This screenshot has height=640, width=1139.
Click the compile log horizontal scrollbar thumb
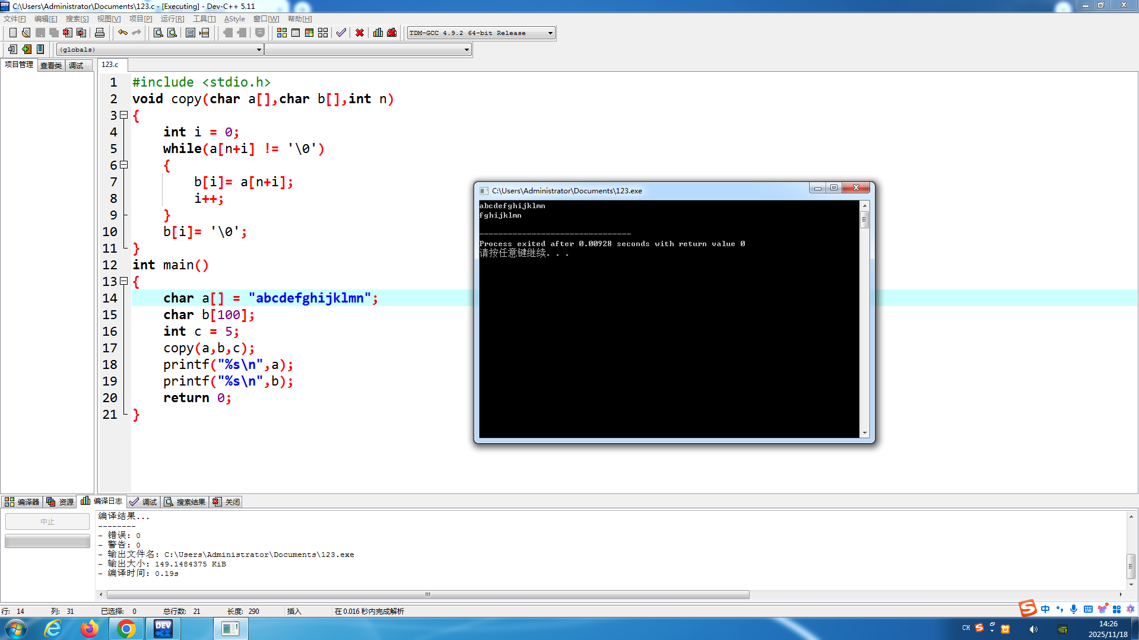(427, 594)
